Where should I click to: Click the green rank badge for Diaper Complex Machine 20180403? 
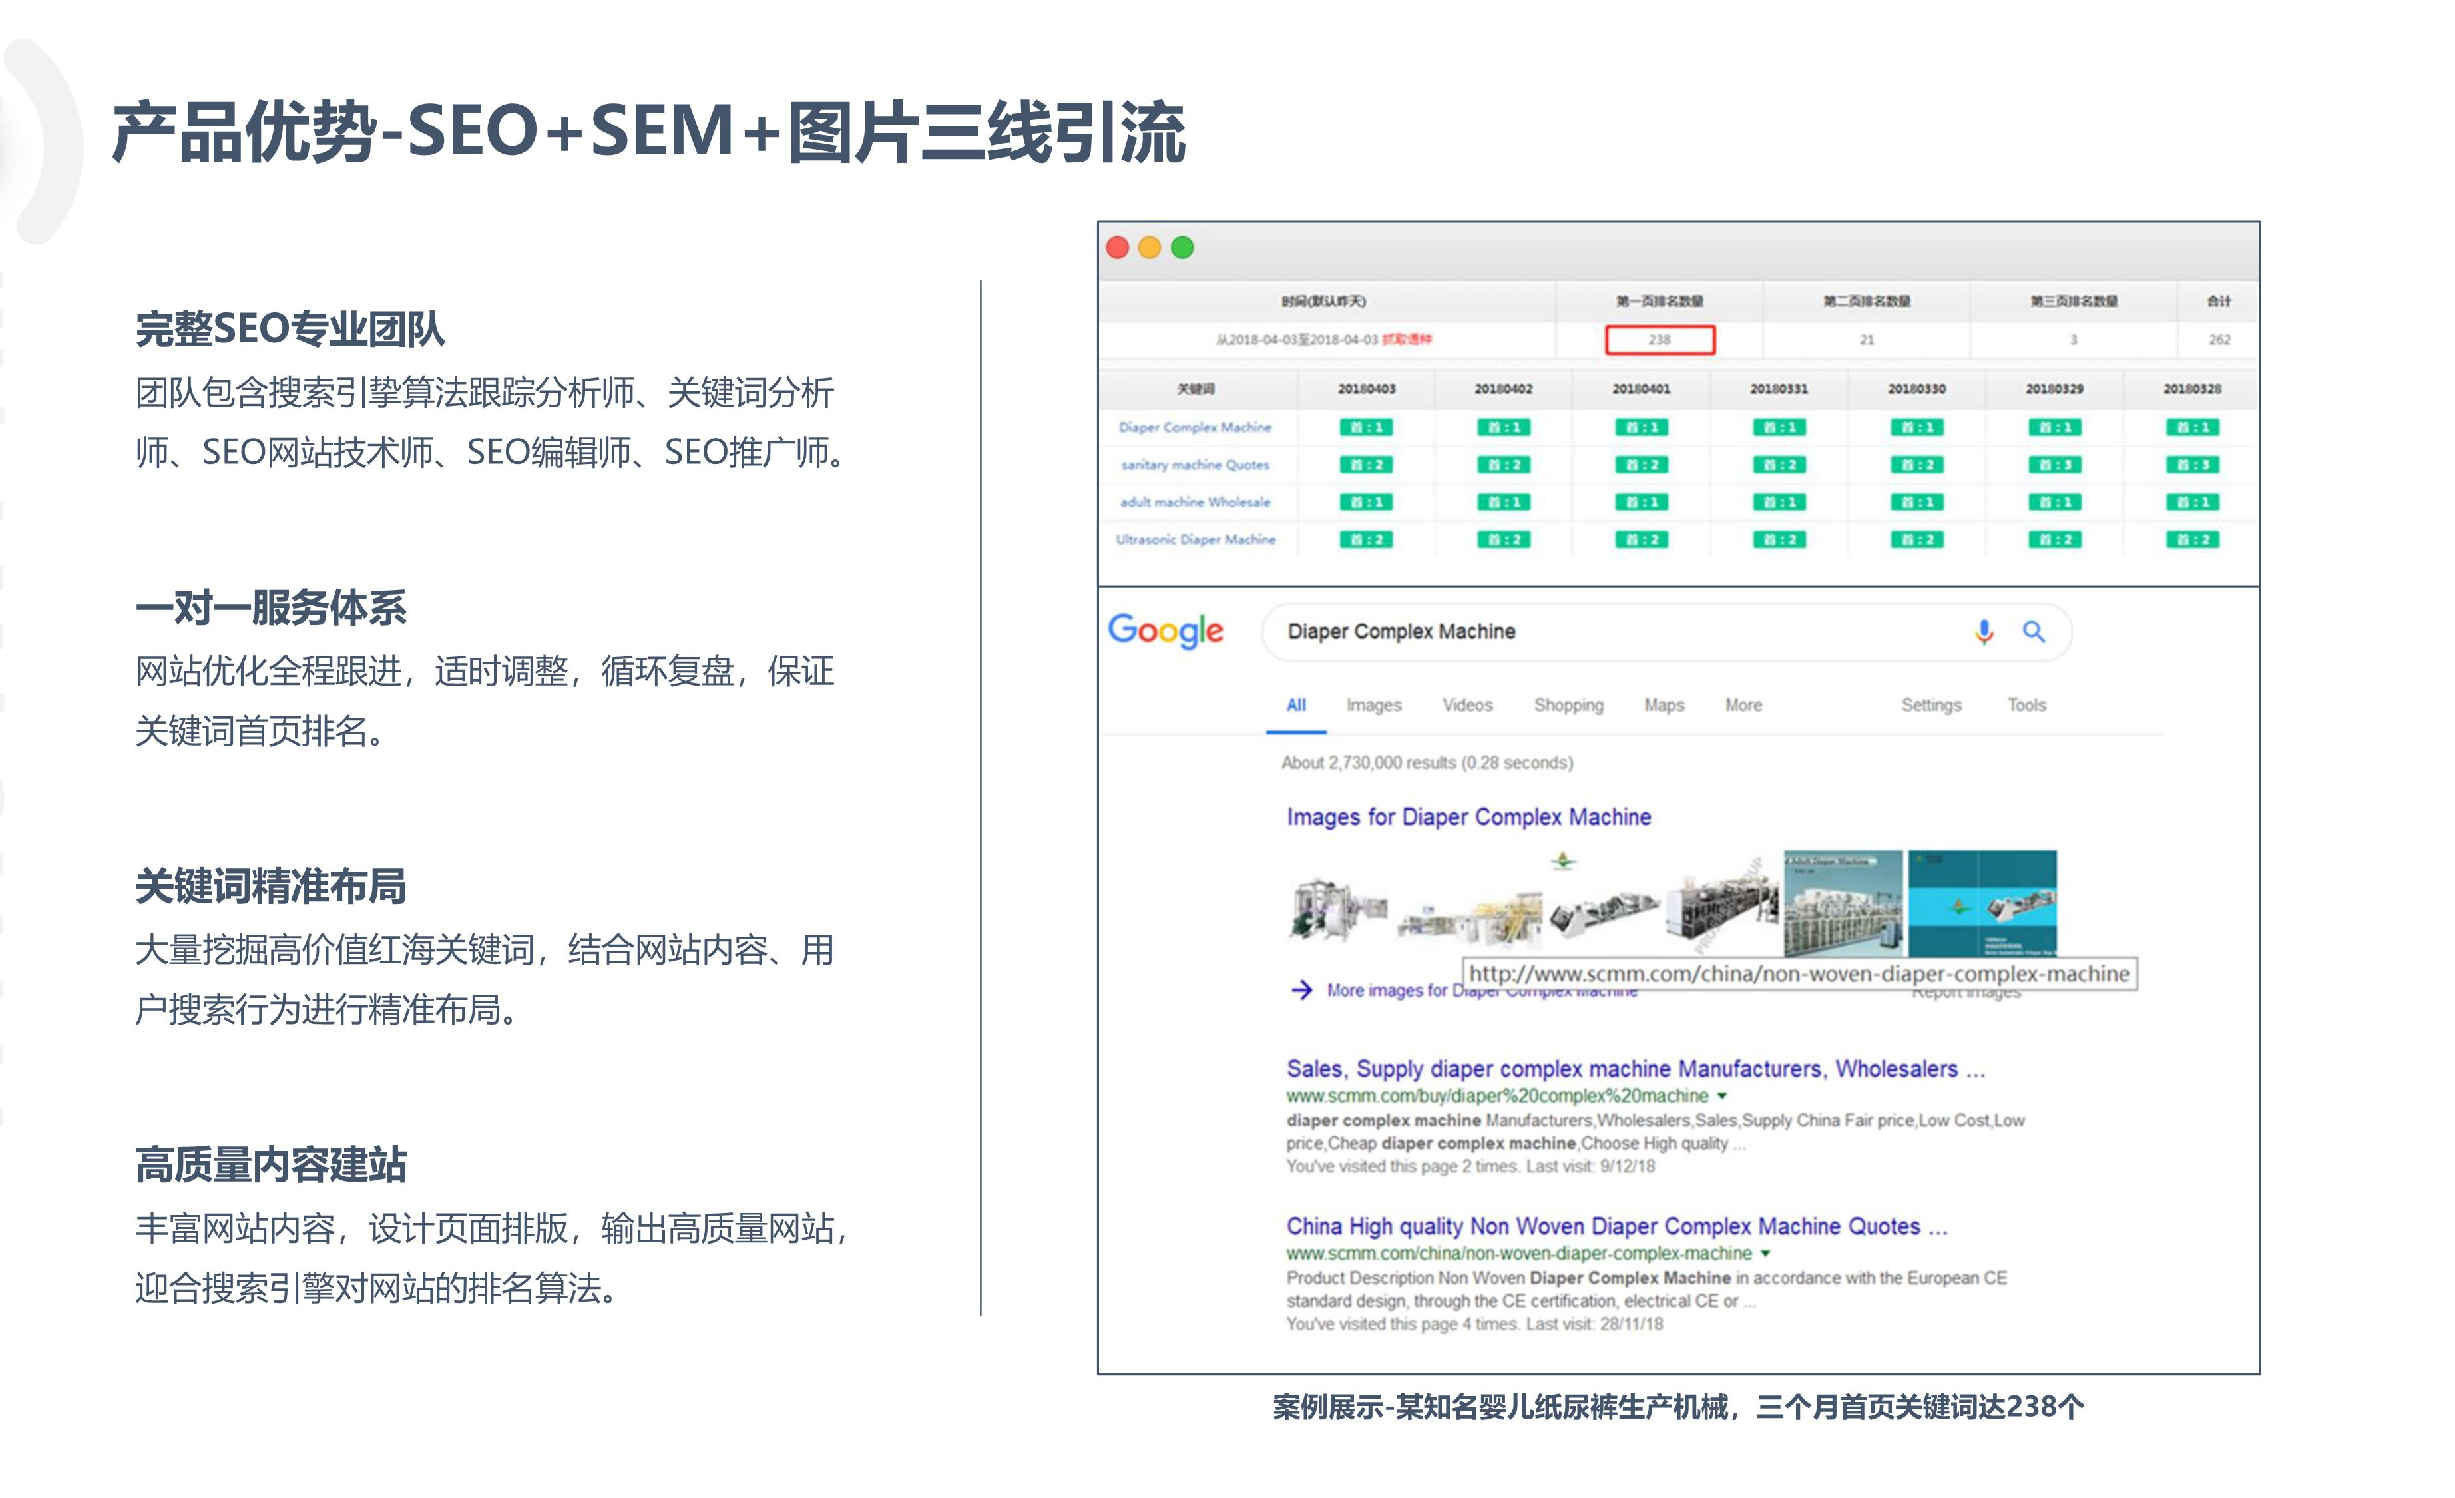click(x=1366, y=427)
